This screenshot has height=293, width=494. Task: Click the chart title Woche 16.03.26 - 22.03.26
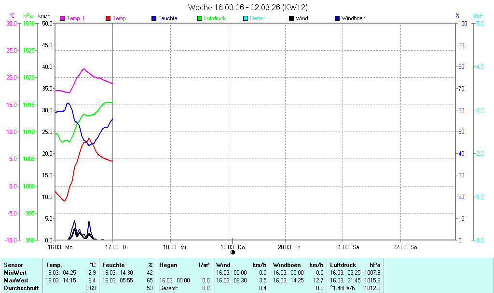[x=248, y=7]
